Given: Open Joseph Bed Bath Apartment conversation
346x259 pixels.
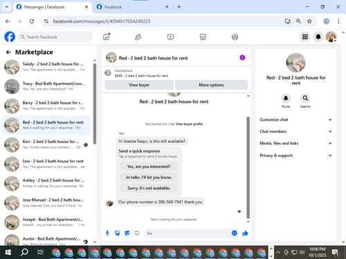Looking at the screenshot, I should coord(46,222).
